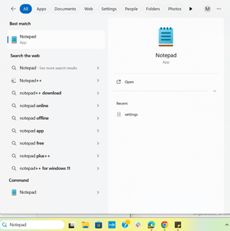Choose 'notepad free' suggestion
230x231 pixels.
[32, 143]
